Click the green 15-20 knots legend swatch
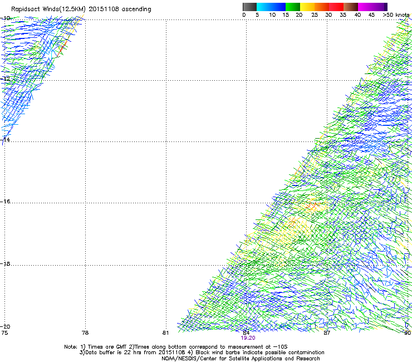The image size is (412, 362). click(293, 7)
